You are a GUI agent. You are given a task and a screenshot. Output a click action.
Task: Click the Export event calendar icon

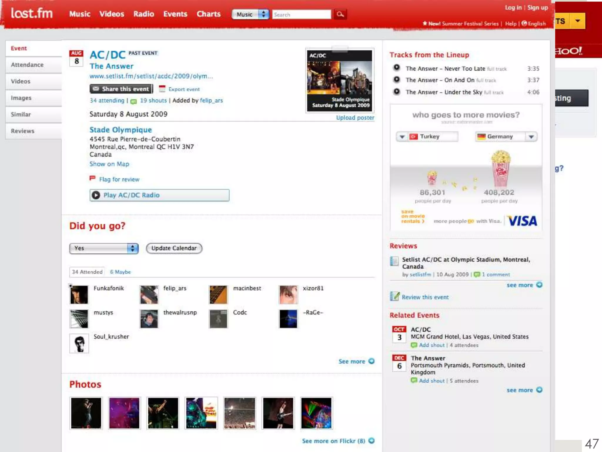click(x=162, y=89)
